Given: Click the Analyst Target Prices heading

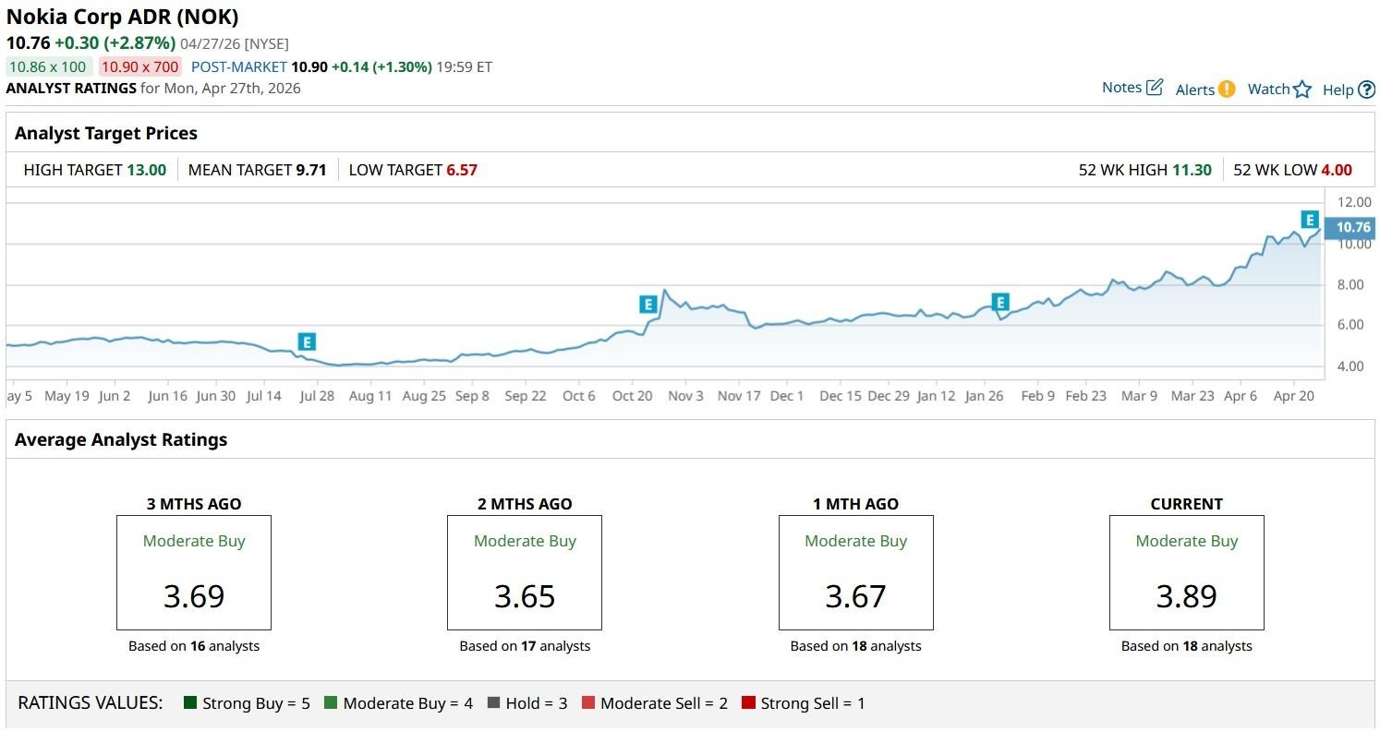Looking at the screenshot, I should coord(106,133).
